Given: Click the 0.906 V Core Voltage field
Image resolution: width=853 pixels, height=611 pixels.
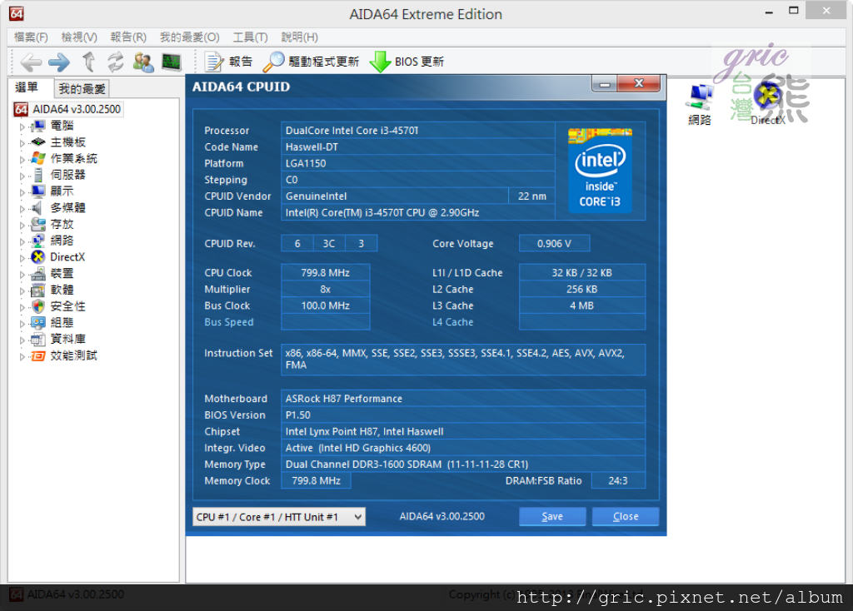Looking at the screenshot, I should [554, 244].
